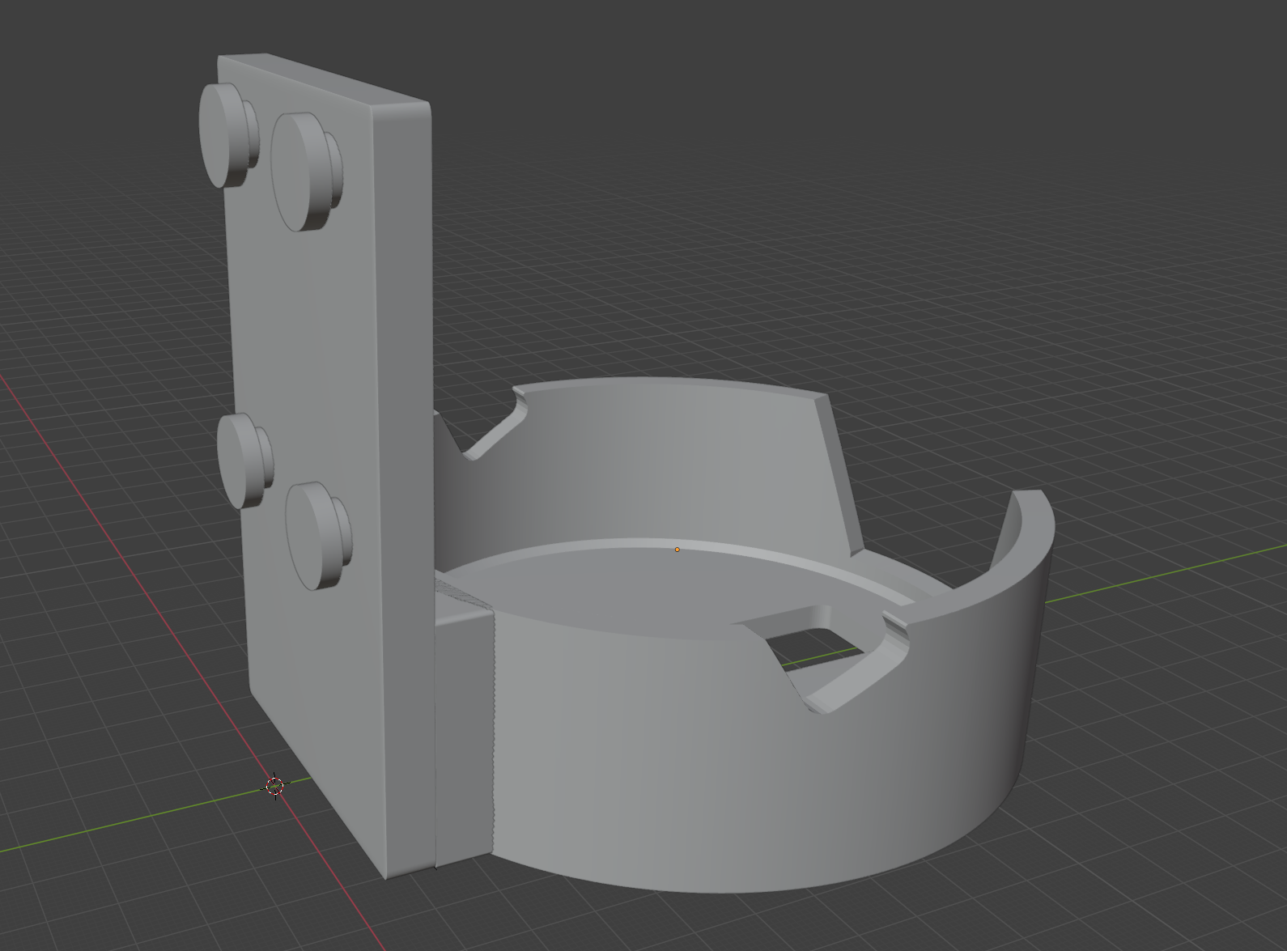Click the orange object origin dot
The image size is (1287, 951).
point(677,550)
